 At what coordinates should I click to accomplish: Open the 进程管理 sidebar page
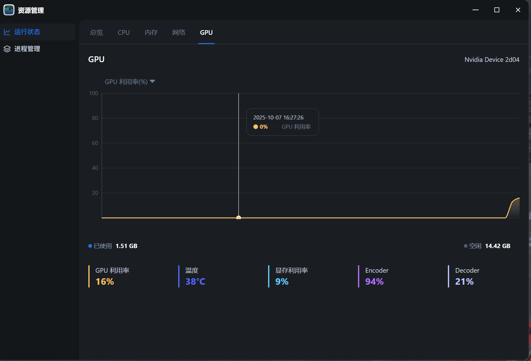pos(27,49)
